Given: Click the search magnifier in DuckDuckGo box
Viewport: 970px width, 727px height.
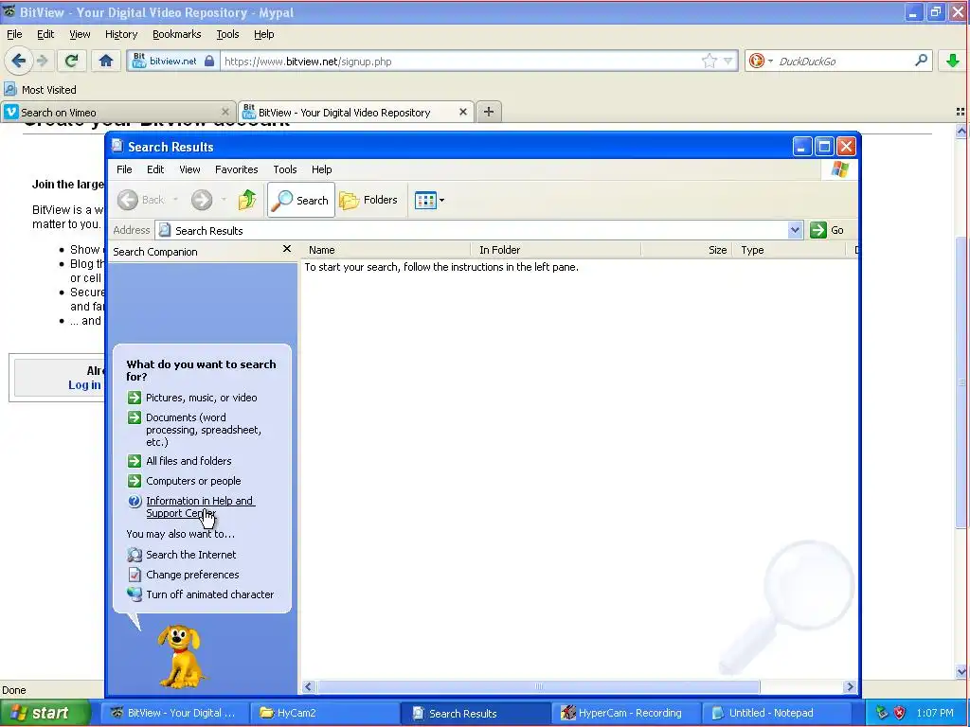Looking at the screenshot, I should pos(921,61).
